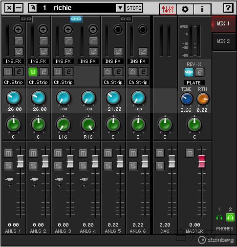
Task: Turn on channel strip for ANLG 1
Action: coord(8,72)
